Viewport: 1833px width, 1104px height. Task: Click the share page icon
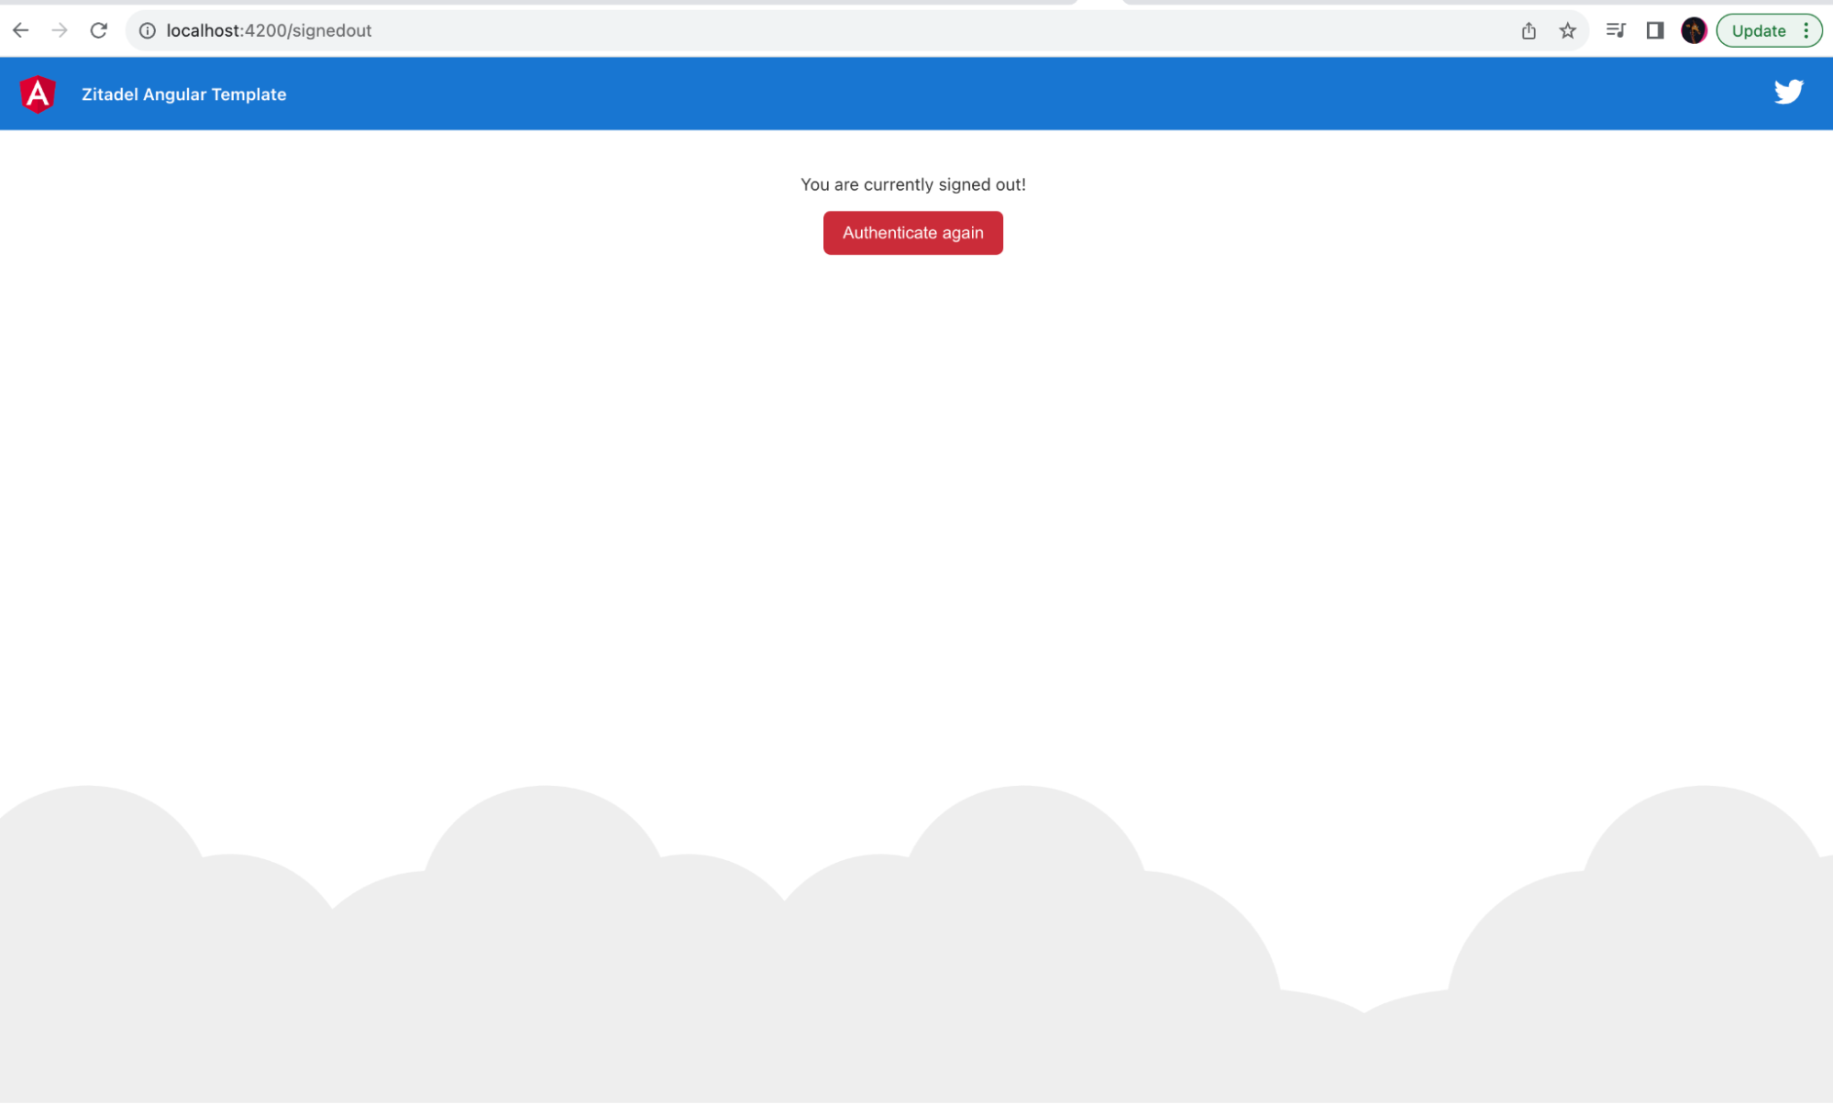coord(1529,30)
